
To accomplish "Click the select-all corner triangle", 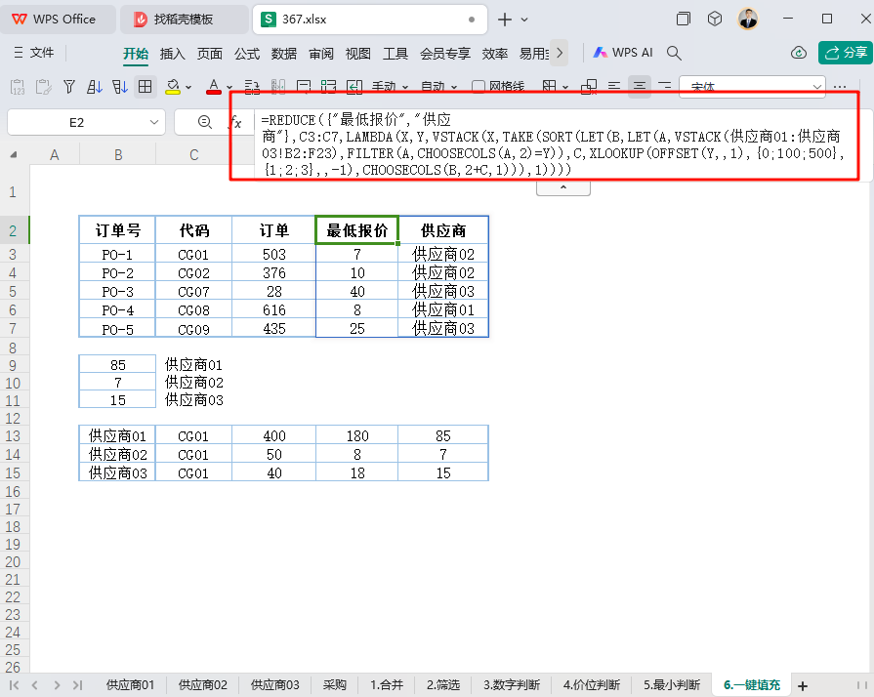I will 14,155.
